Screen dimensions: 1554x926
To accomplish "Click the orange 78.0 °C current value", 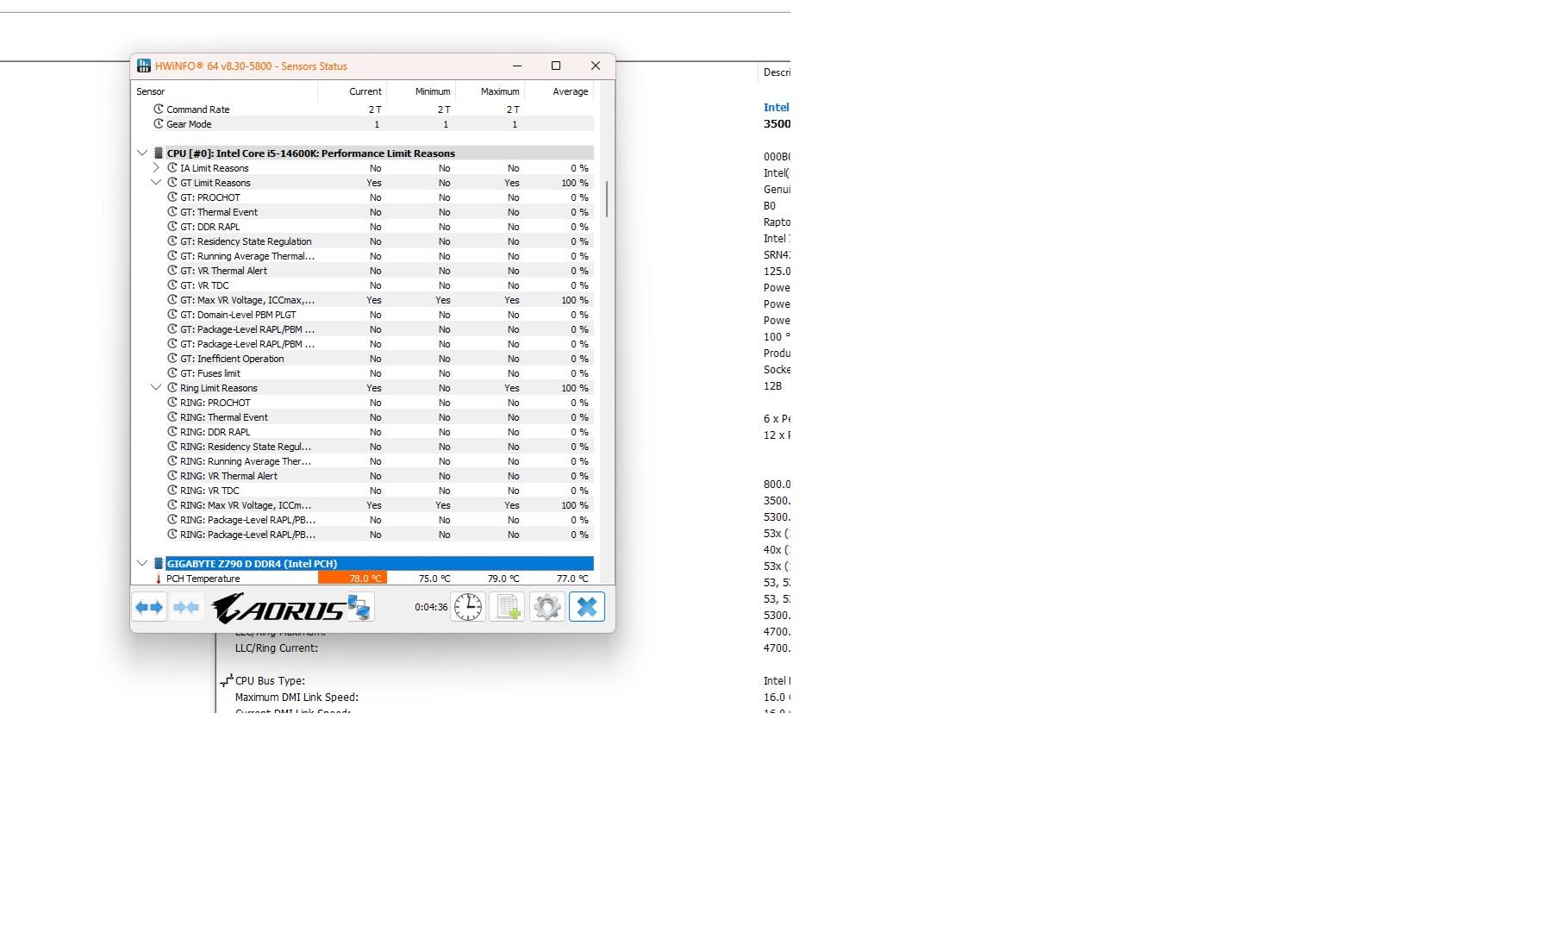I will (x=353, y=579).
